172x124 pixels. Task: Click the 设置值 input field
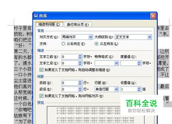point(129,89)
